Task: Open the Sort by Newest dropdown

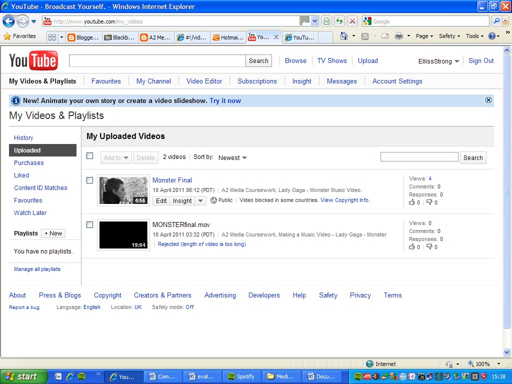Action: pos(232,157)
